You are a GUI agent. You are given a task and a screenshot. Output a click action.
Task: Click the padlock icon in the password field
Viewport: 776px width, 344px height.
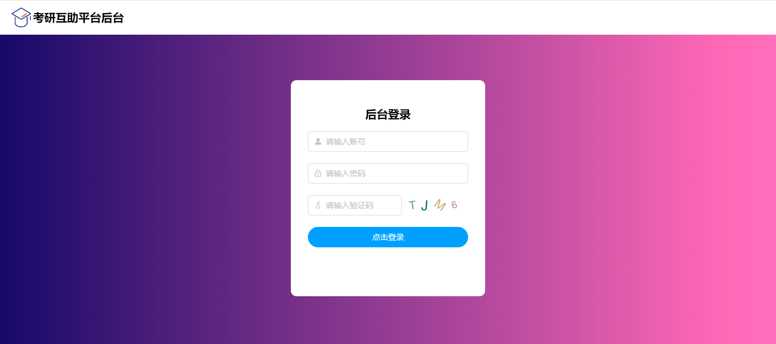tap(318, 173)
